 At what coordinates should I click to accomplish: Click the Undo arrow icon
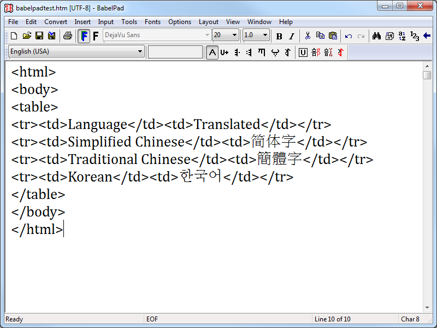pyautogui.click(x=348, y=36)
